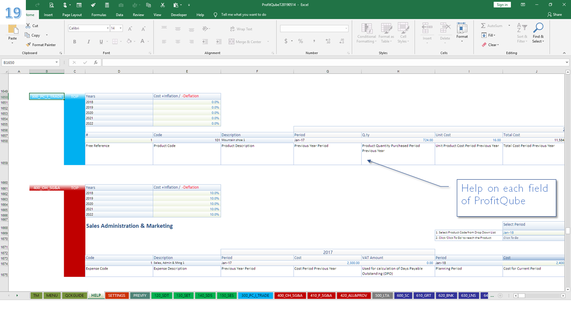Toggle Align Right

191,41
